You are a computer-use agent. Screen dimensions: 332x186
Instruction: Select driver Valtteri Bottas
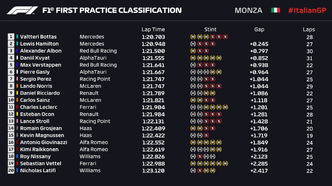tap(38, 37)
